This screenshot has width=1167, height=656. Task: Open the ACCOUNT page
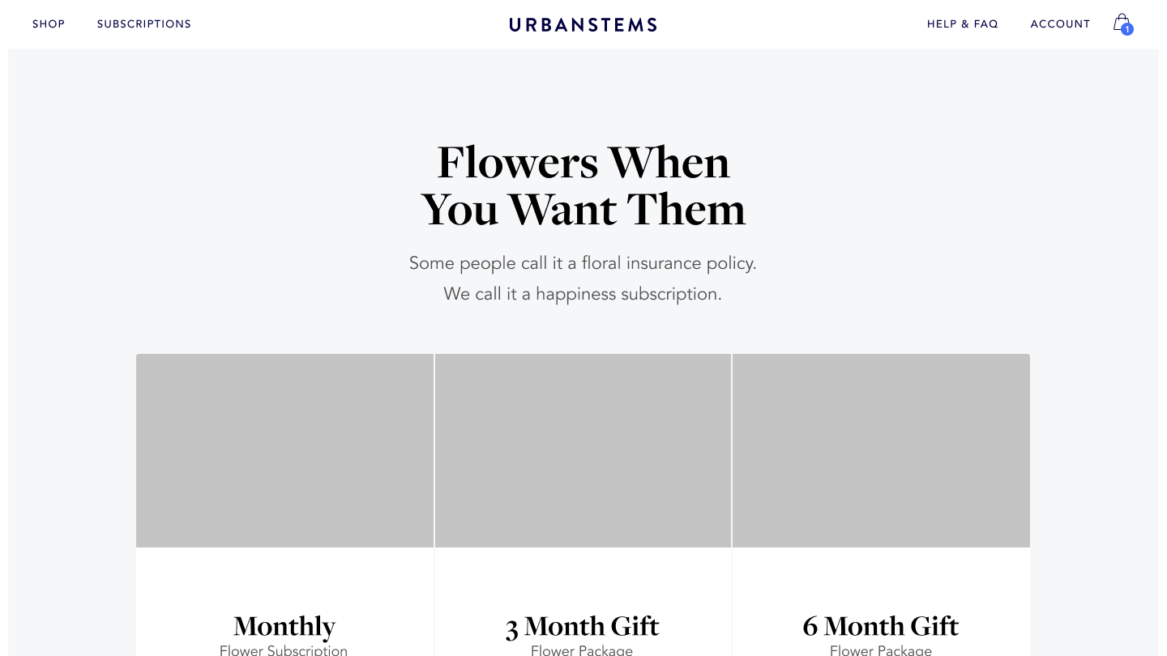pyautogui.click(x=1060, y=24)
